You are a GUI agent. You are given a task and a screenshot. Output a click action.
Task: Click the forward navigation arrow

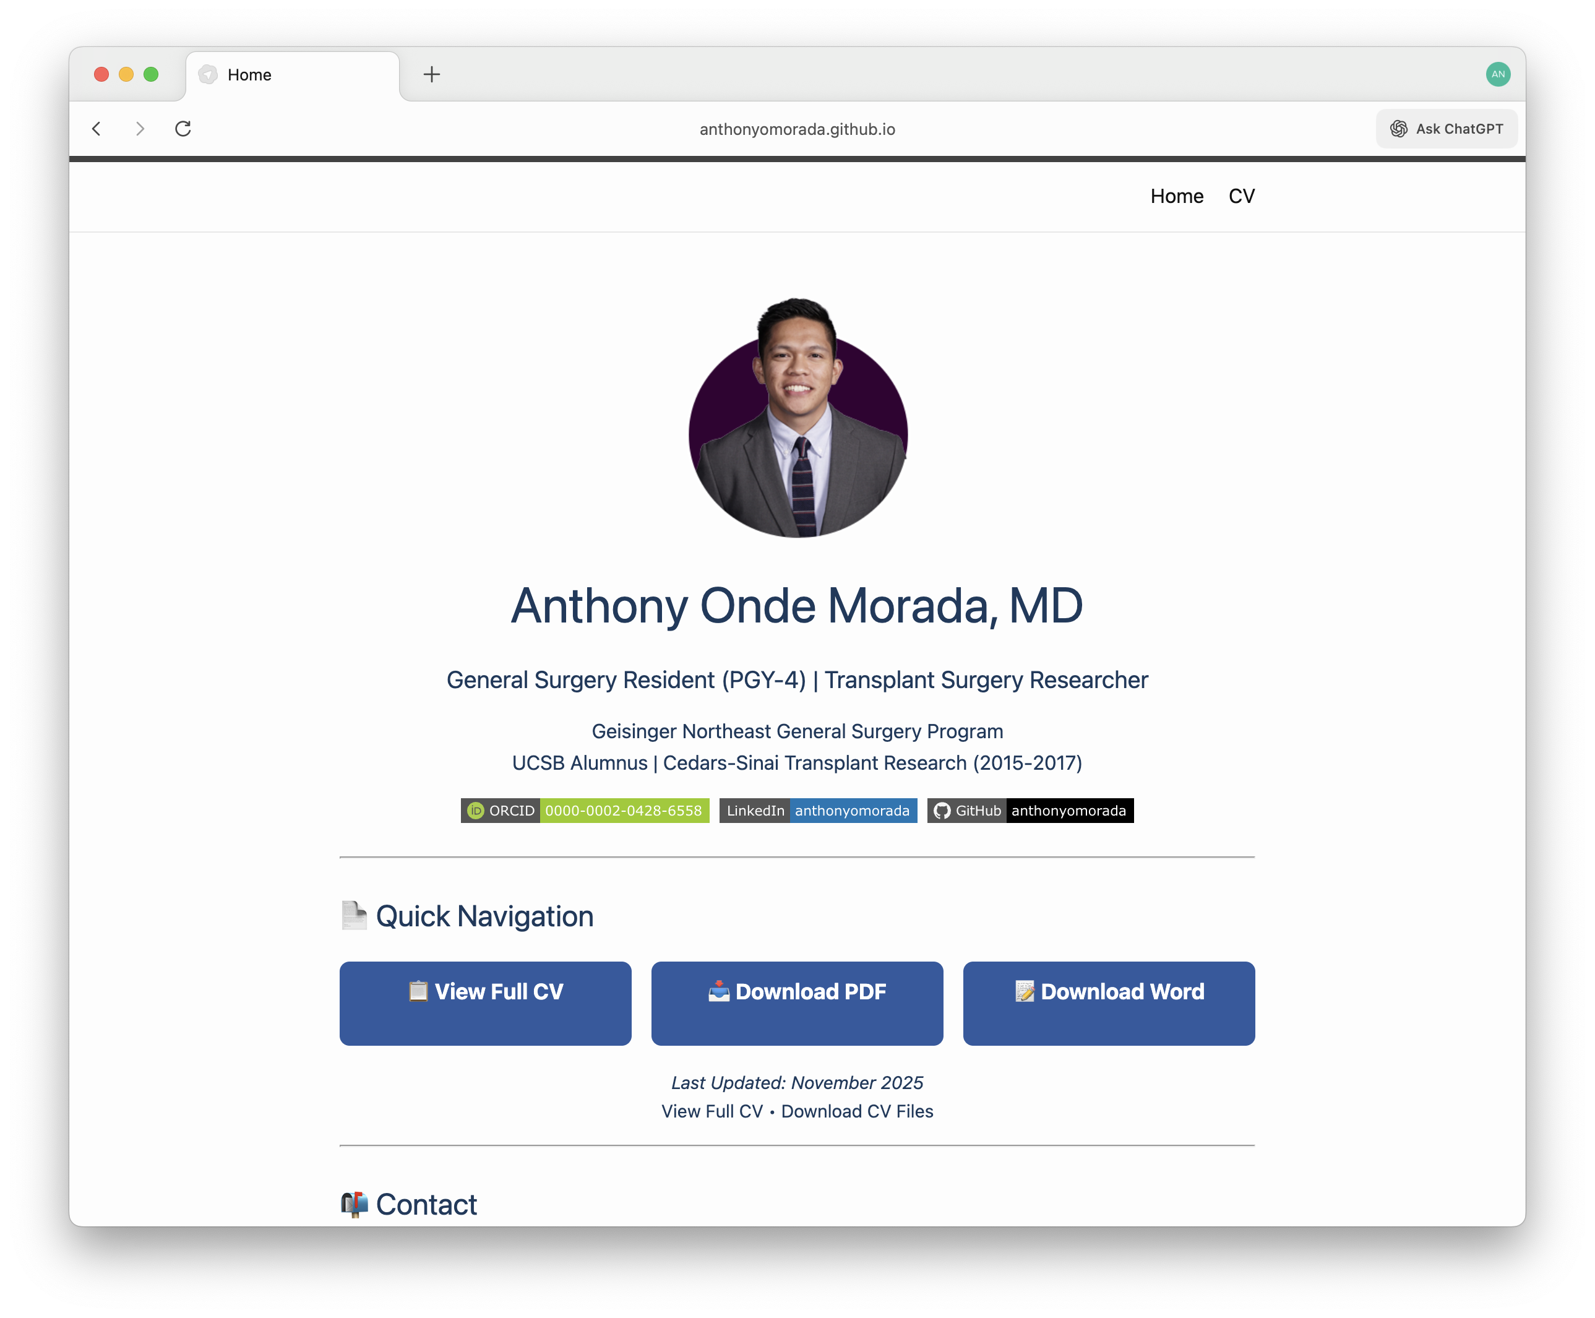point(140,128)
